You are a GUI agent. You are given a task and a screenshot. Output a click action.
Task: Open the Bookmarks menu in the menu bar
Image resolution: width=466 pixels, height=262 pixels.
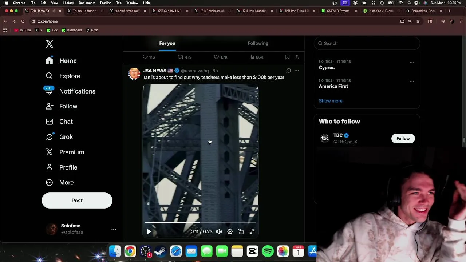pyautogui.click(x=87, y=3)
